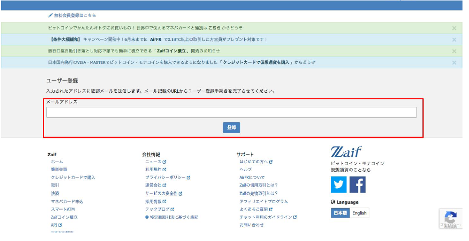
Task: Open Zaif Twitter page icon
Action: (x=338, y=184)
